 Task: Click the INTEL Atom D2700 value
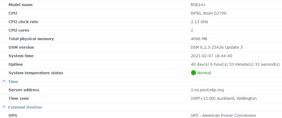point(208,13)
